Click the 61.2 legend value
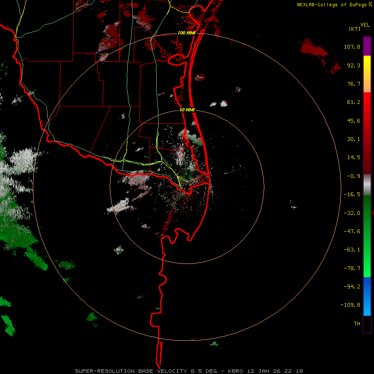 coord(354,102)
